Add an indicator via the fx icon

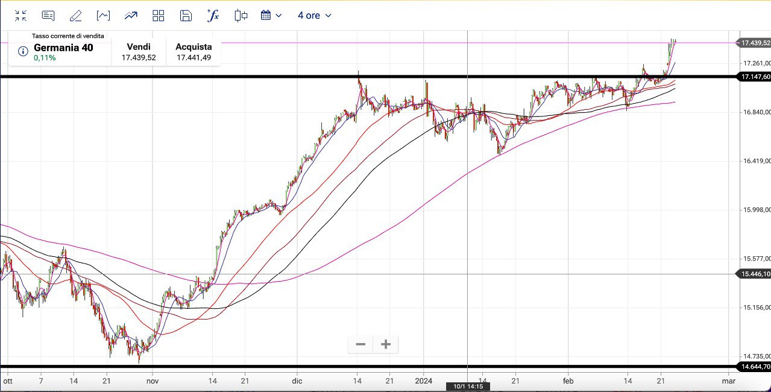coord(213,16)
